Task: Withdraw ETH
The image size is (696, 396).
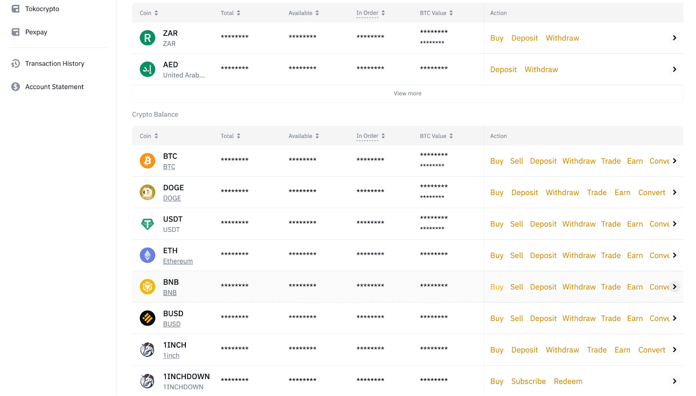Action: [579, 255]
